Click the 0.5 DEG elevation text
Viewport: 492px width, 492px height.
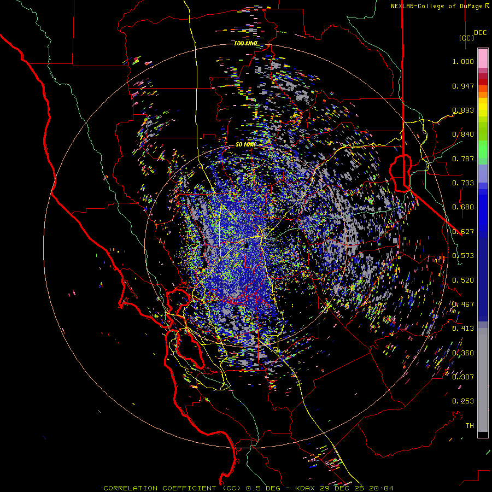(262, 488)
